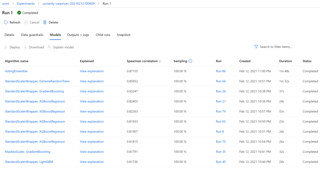Type in the Search to filter items field
This screenshot has width=320, height=170.
coord(276,47)
